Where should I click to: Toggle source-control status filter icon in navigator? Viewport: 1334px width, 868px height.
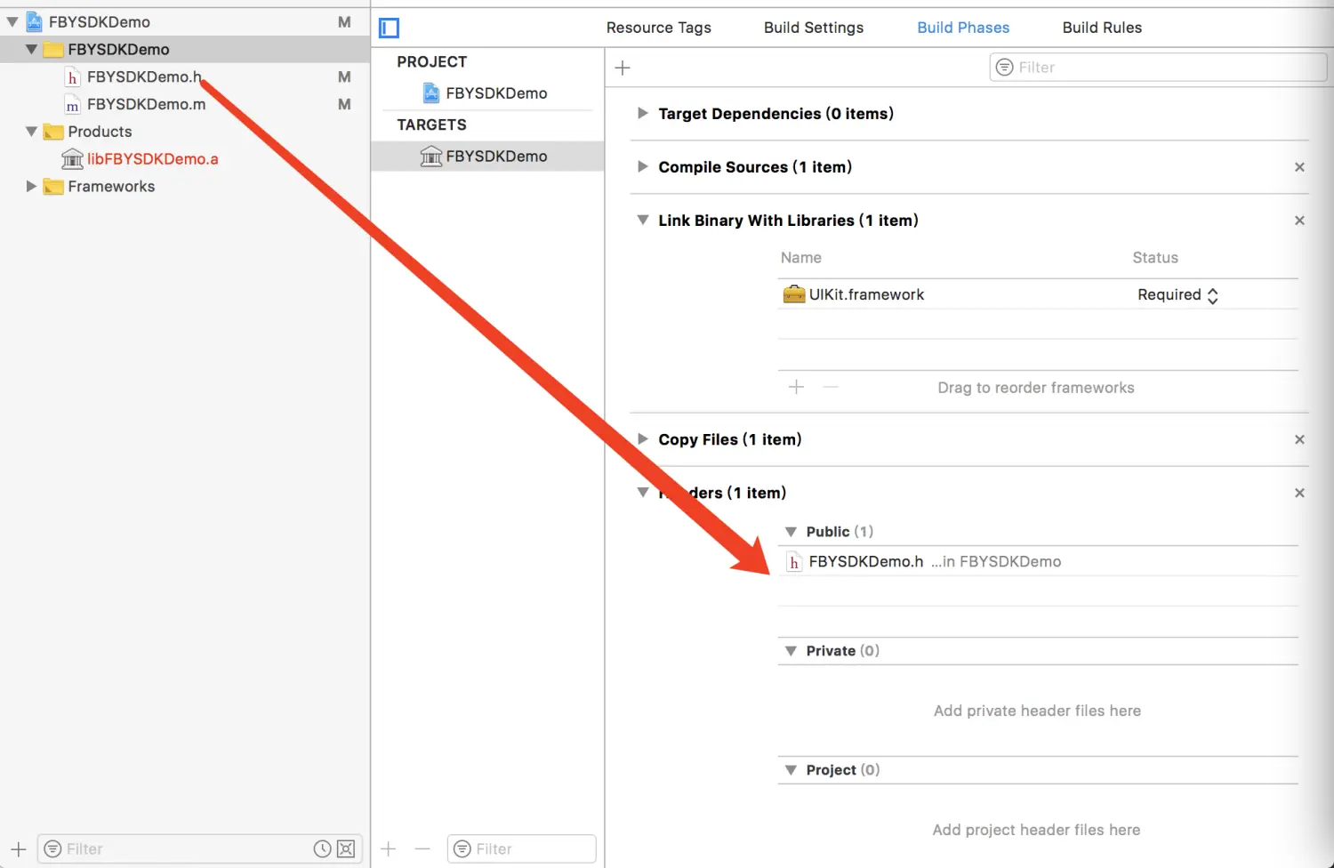click(346, 849)
